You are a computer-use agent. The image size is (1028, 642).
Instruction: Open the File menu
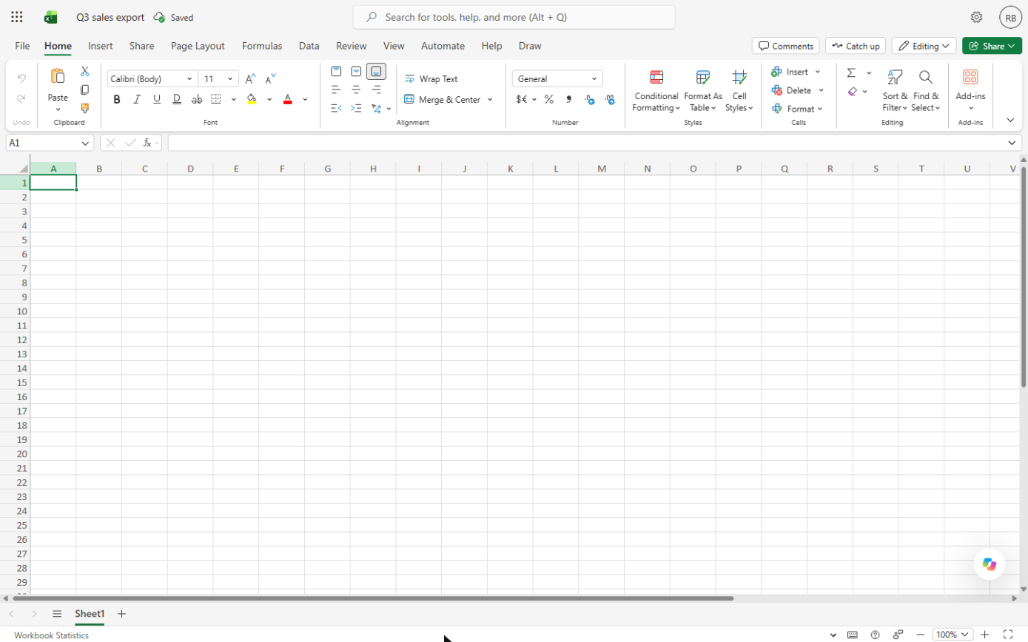[x=23, y=46]
